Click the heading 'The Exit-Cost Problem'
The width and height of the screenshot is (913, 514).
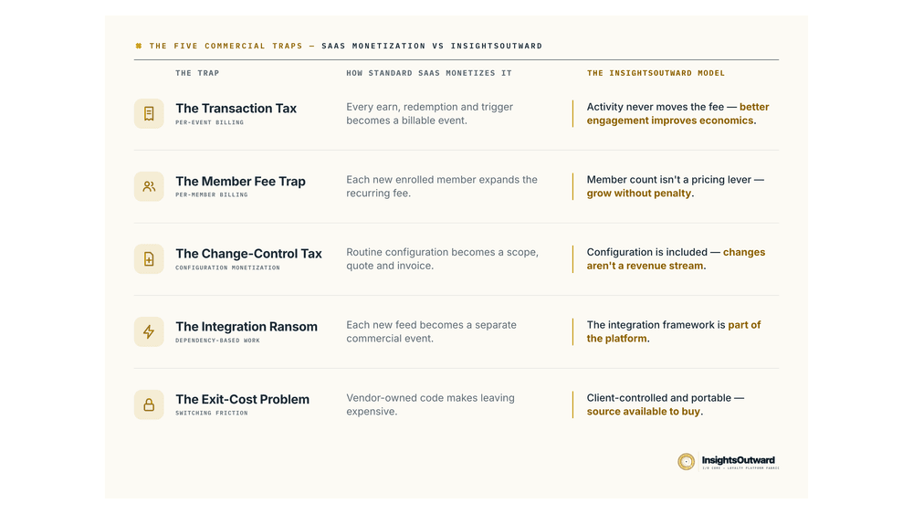[x=242, y=399]
